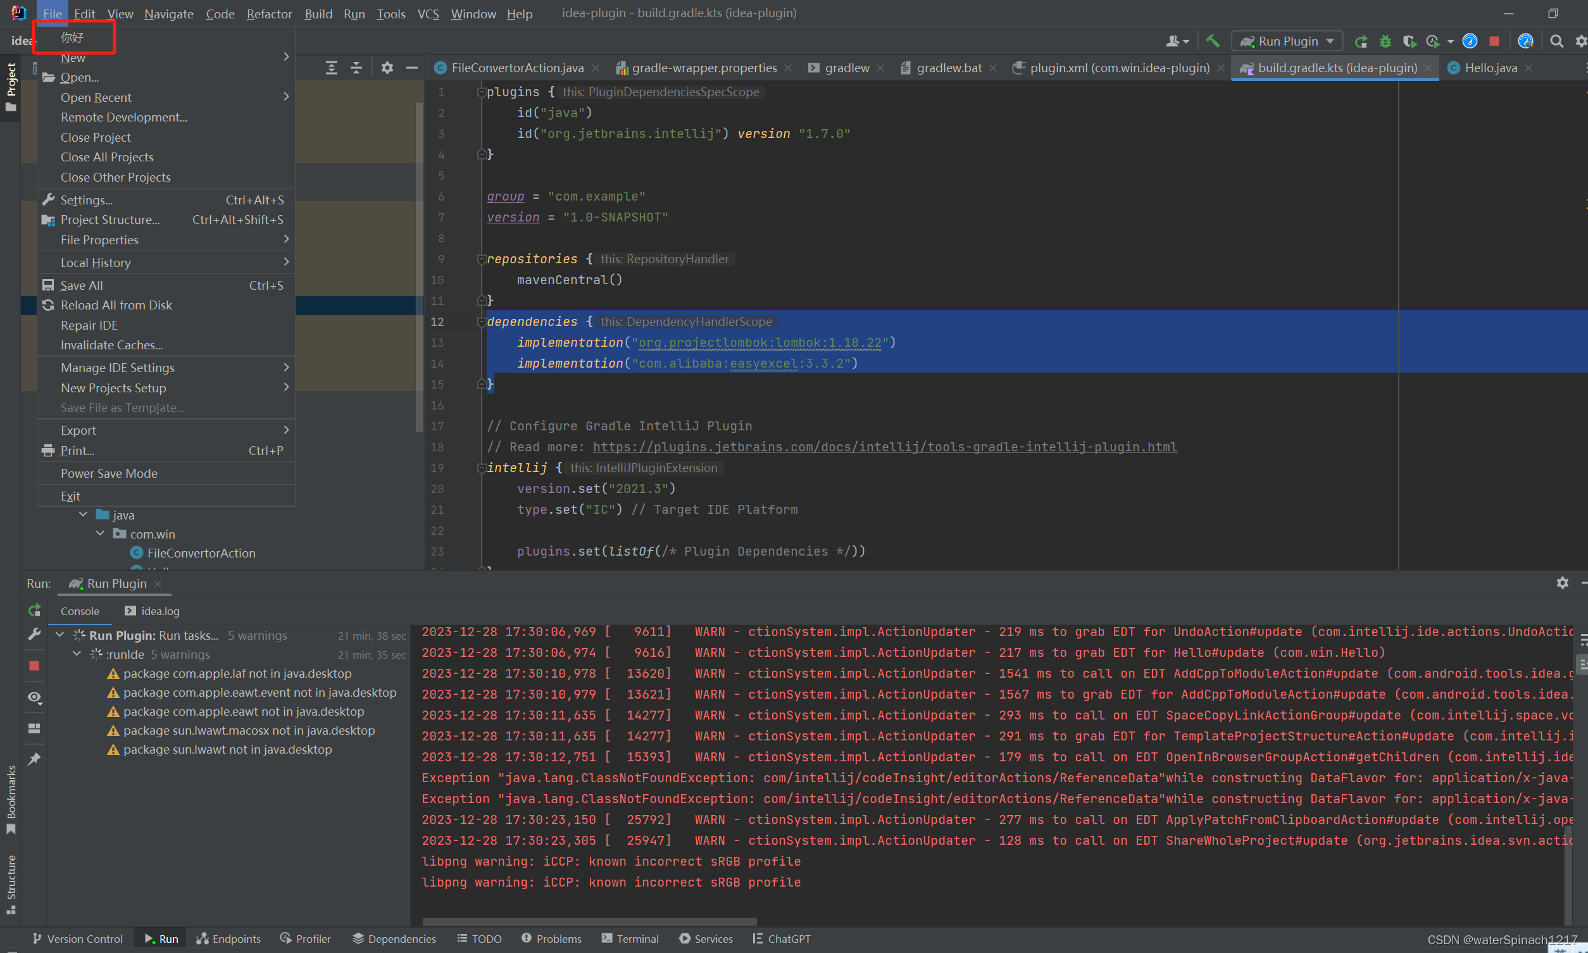
Task: Rerun Run Plugin from the Run panel sidebar
Action: 35,610
